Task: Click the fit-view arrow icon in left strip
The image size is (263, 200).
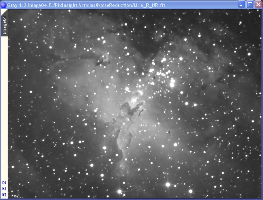Action: point(4,183)
